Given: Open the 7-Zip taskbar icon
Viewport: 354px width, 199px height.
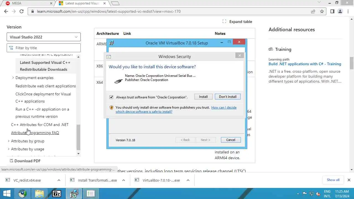Looking at the screenshot, I should pos(57,193).
